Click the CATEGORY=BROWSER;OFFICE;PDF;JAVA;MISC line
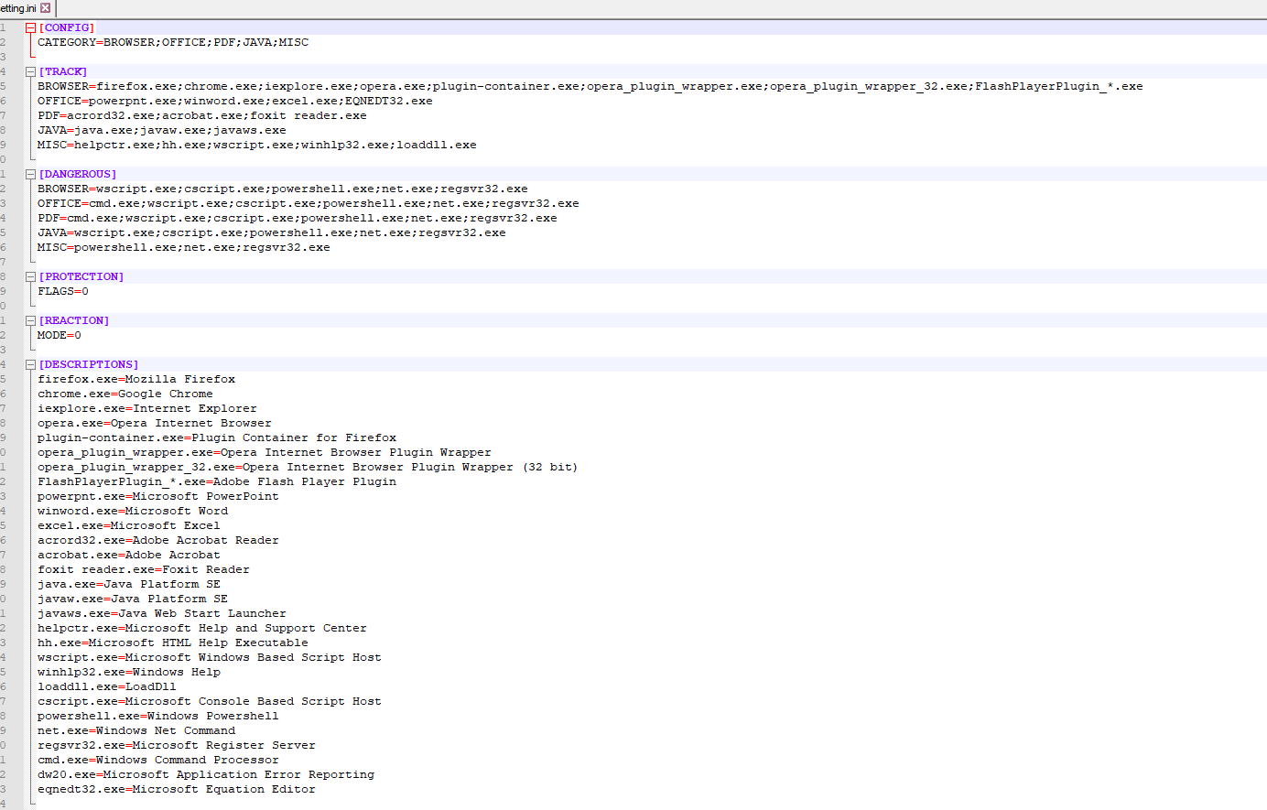 coord(173,42)
